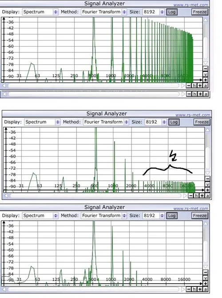222x298 pixels.
Task: Click the middle analyzer's vertical scrollbar thumb
Action: point(207,158)
